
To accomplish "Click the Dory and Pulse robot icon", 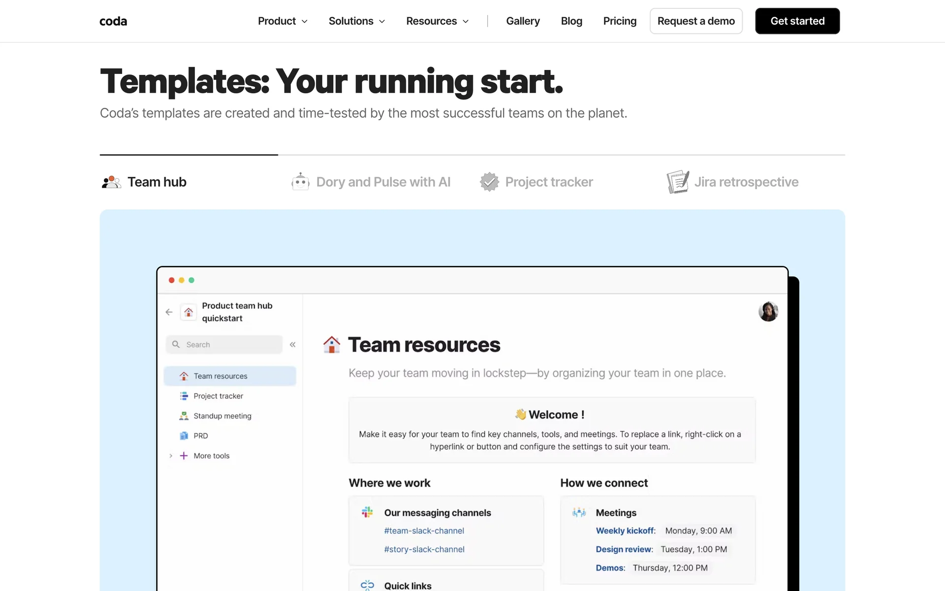I will coord(300,182).
